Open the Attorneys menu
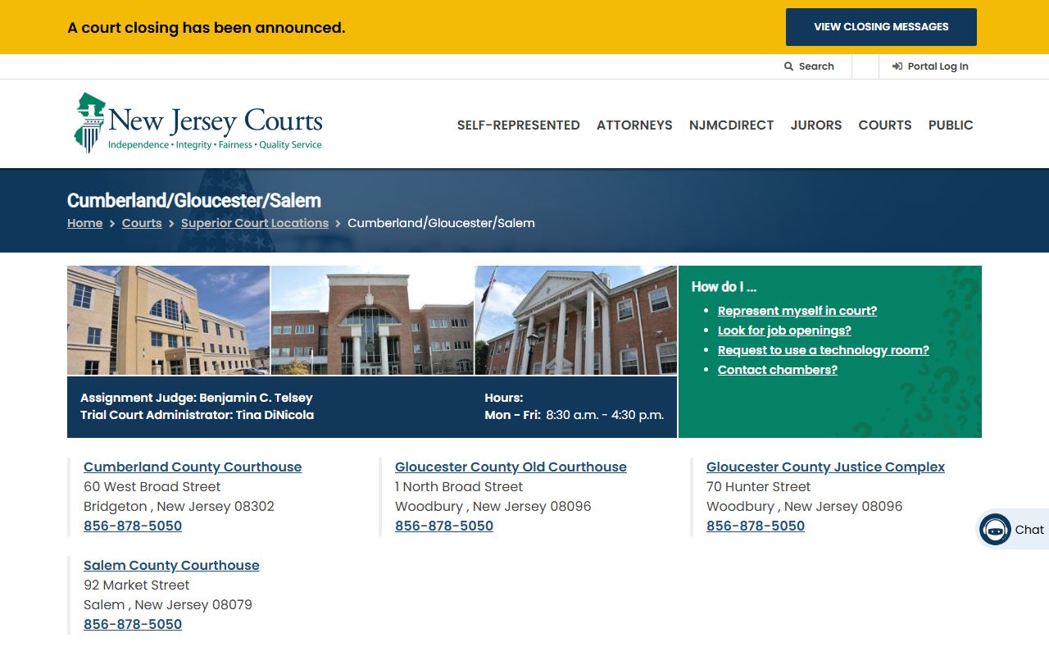Screen dimensions: 1049x656 click(x=634, y=125)
